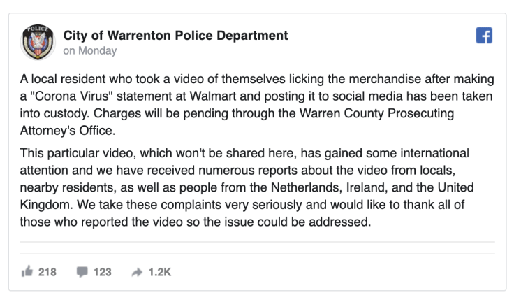Click the 1.2K shares count

(159, 272)
